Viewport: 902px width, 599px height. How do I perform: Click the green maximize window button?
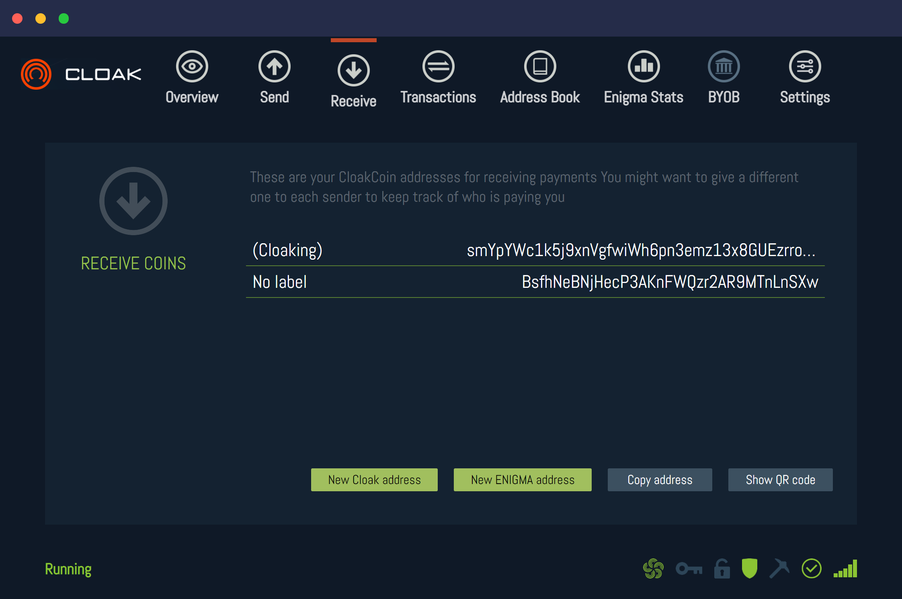pyautogui.click(x=64, y=18)
